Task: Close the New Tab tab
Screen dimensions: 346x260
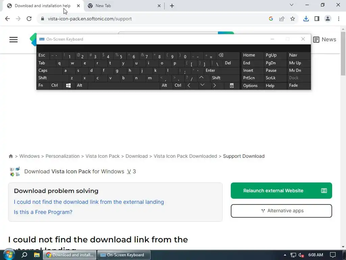Action: (159, 6)
